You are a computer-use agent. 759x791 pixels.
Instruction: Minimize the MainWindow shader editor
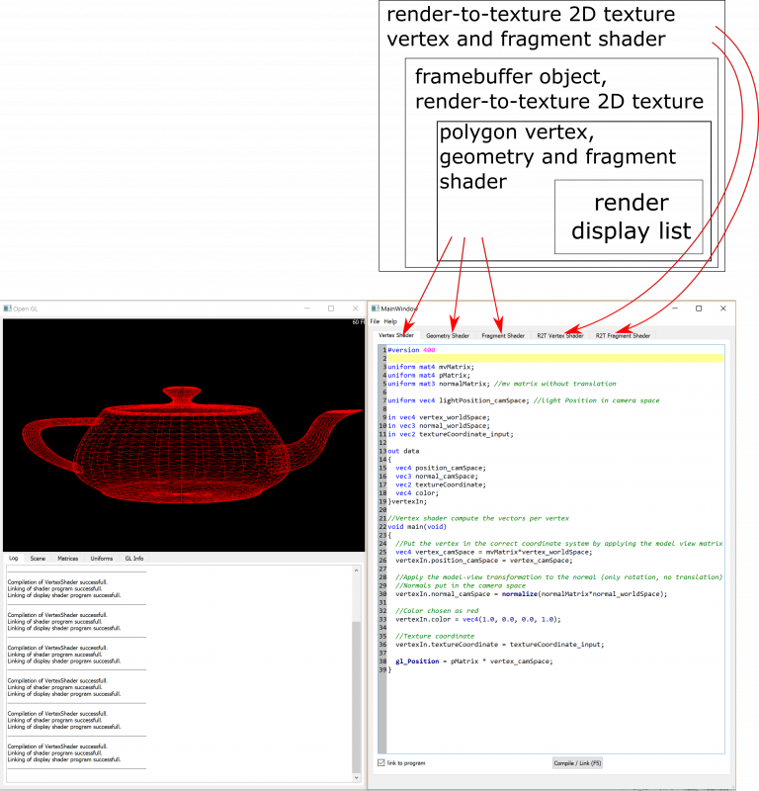(x=674, y=308)
